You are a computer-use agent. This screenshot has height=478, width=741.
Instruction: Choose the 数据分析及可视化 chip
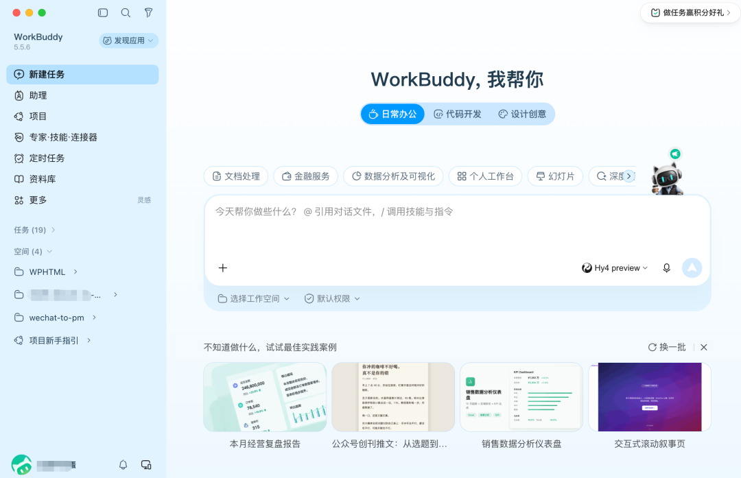pos(393,176)
